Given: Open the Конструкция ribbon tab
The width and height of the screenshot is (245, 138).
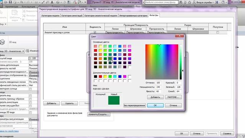Looking at the screenshot, I should click(x=28, y=7).
